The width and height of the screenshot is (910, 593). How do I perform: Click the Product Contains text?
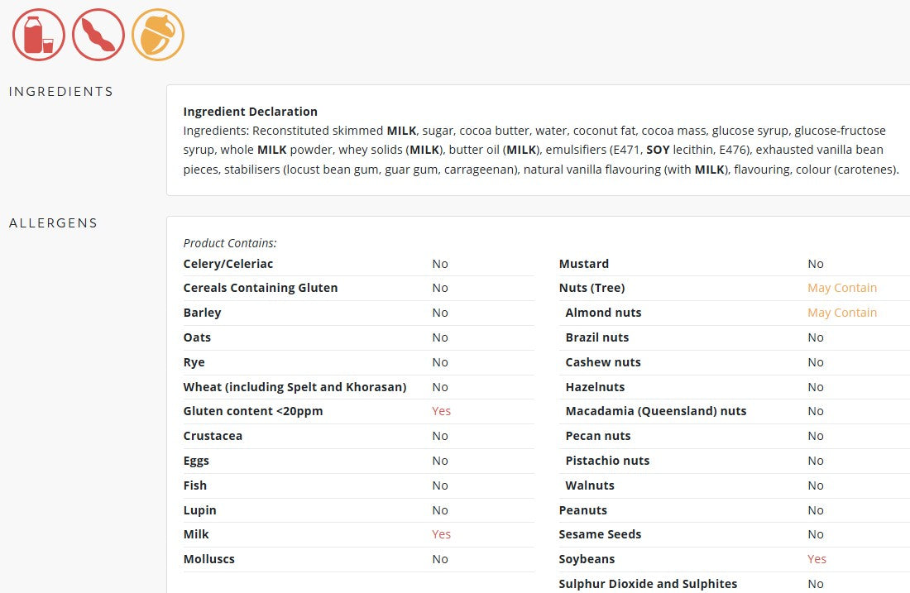click(230, 243)
